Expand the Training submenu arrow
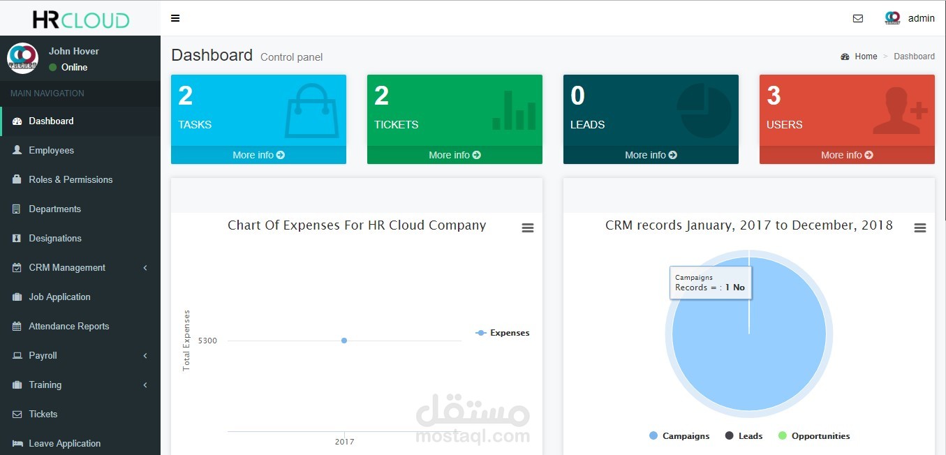Viewport: 946px width, 455px height. click(x=145, y=385)
